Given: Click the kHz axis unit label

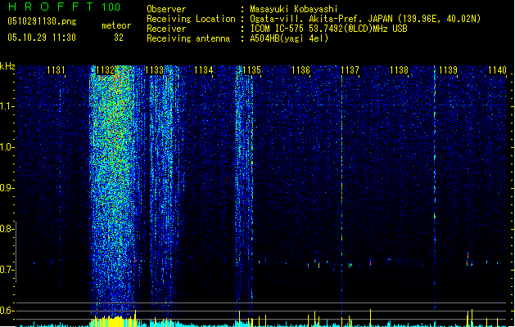Looking at the screenshot, I should click(7, 66).
